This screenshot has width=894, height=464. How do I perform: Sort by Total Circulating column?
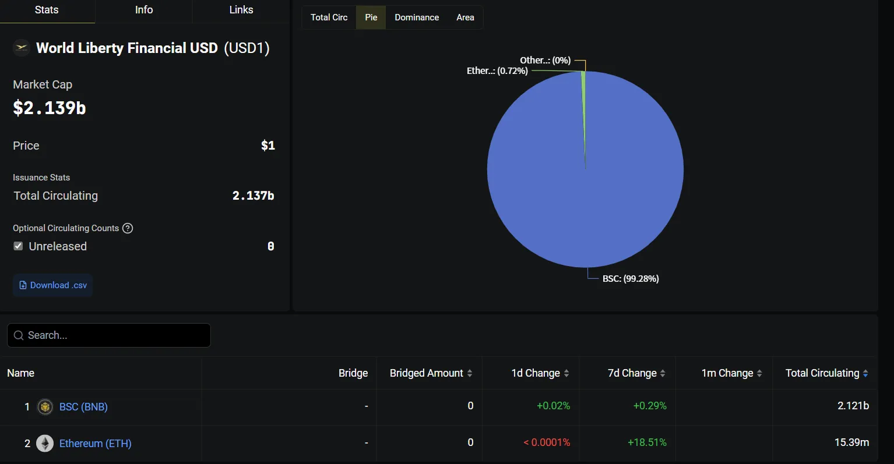pos(826,373)
